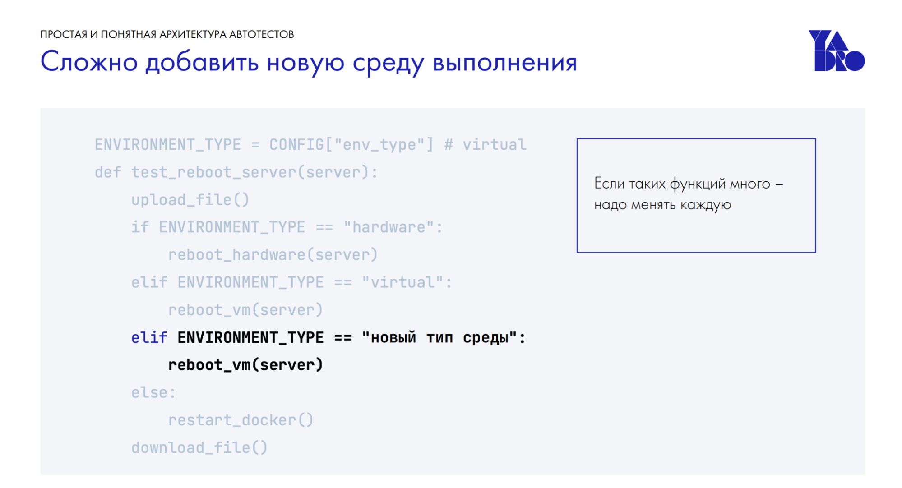The height and width of the screenshot is (488, 902).
Task: Click the upload_file() call
Action: pyautogui.click(x=190, y=199)
